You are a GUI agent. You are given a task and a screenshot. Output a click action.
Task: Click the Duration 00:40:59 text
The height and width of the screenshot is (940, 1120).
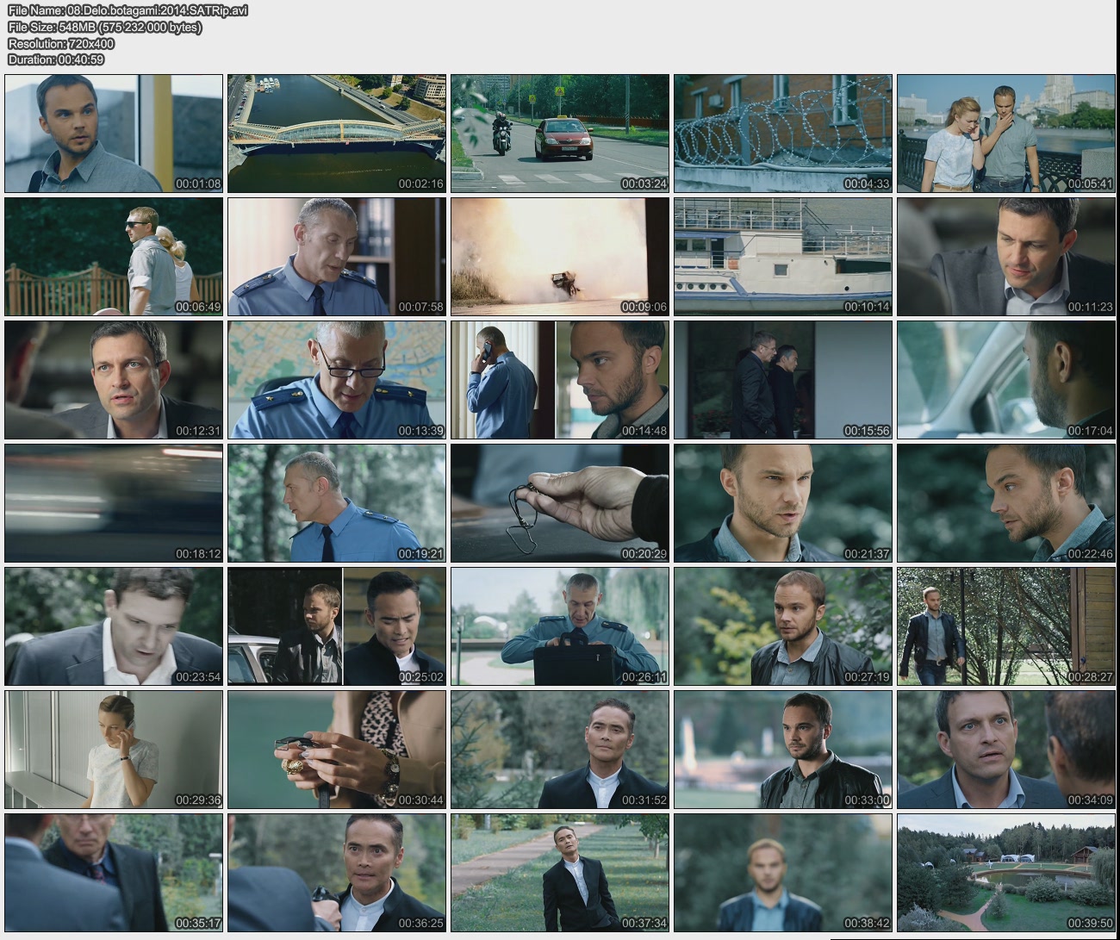[56, 59]
